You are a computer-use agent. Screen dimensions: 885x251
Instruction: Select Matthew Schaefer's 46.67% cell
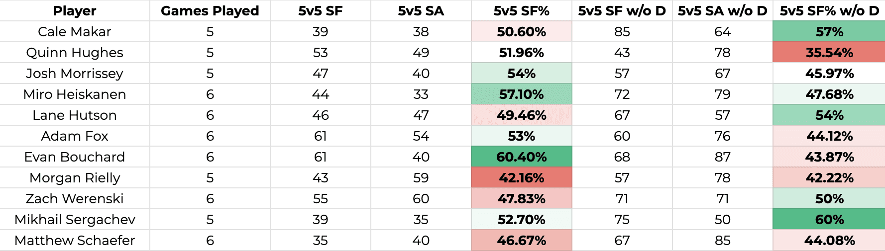[521, 241]
